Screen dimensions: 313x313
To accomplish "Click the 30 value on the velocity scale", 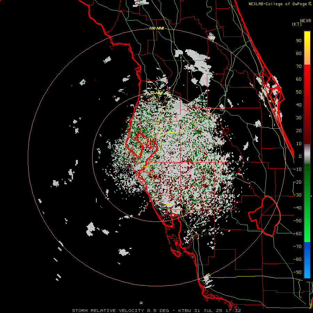I will [299, 118].
